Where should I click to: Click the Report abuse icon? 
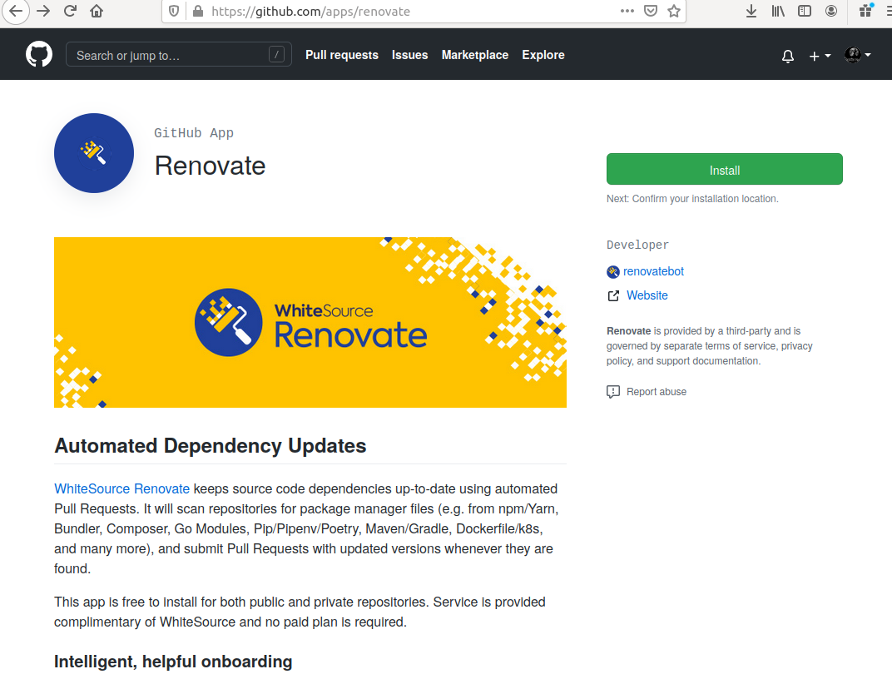pos(614,391)
